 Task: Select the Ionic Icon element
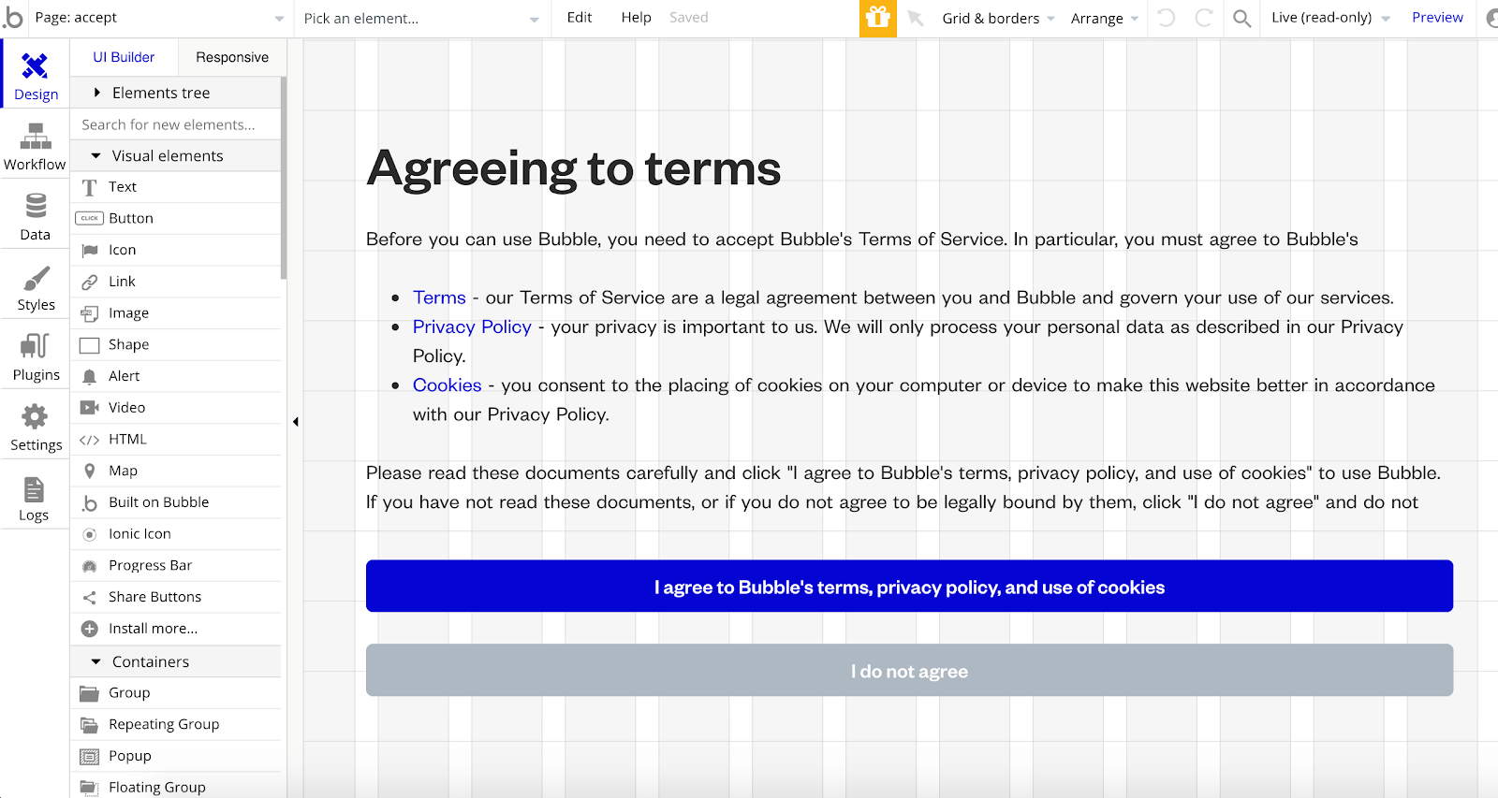[x=89, y=534]
